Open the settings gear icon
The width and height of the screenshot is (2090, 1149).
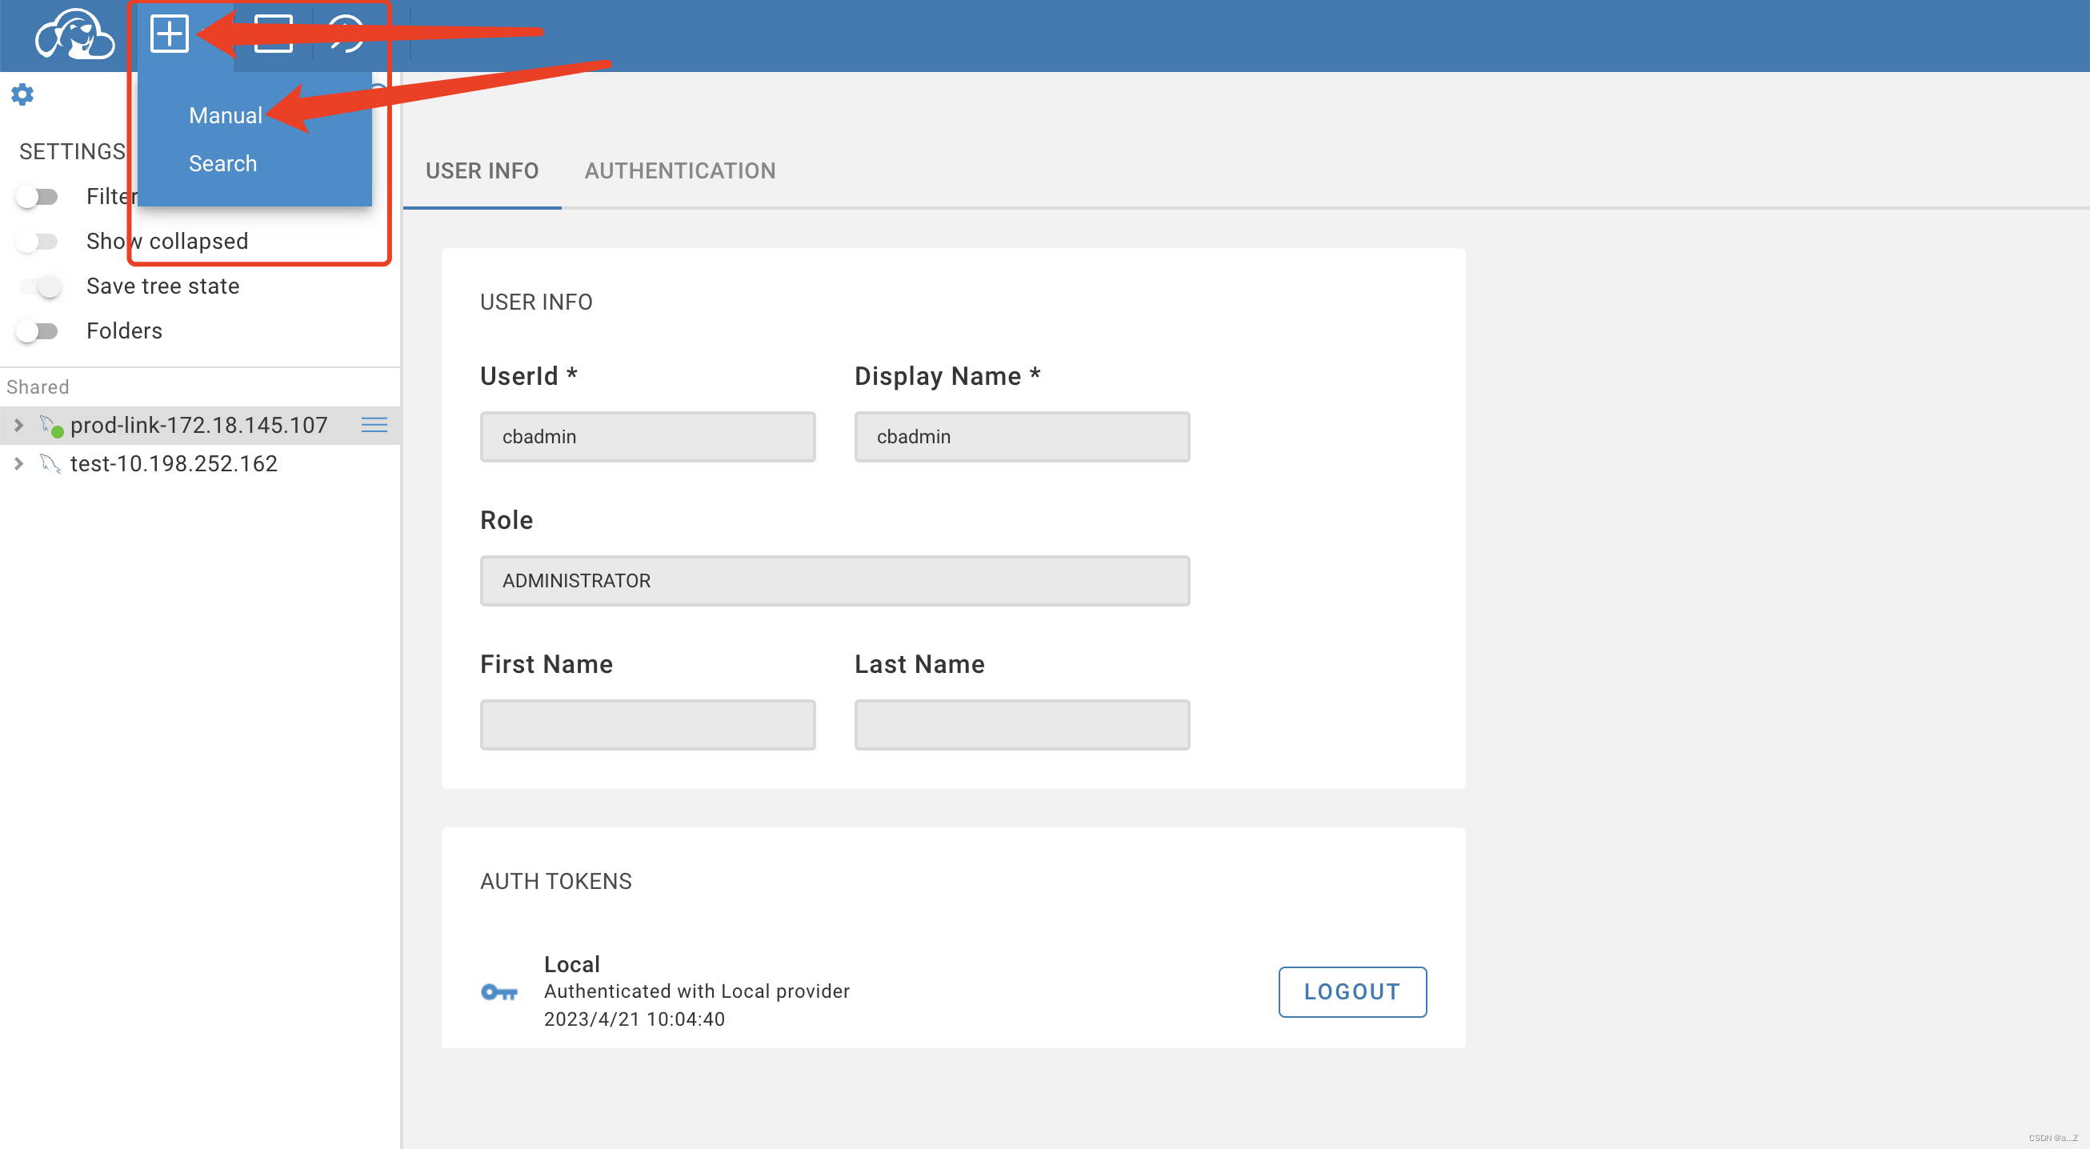22,95
